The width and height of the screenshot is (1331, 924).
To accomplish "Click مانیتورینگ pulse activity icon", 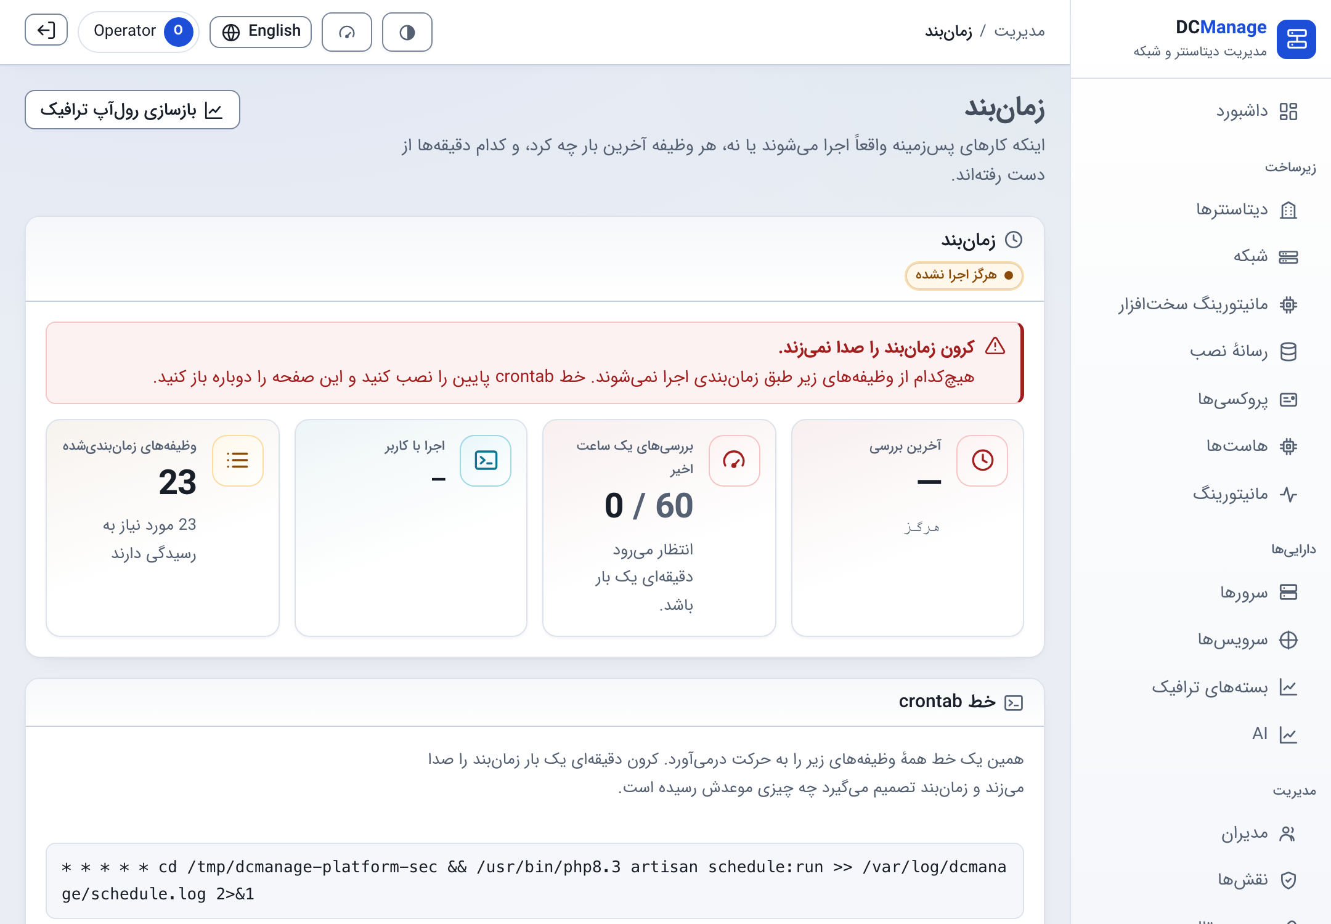I will coord(1288,494).
